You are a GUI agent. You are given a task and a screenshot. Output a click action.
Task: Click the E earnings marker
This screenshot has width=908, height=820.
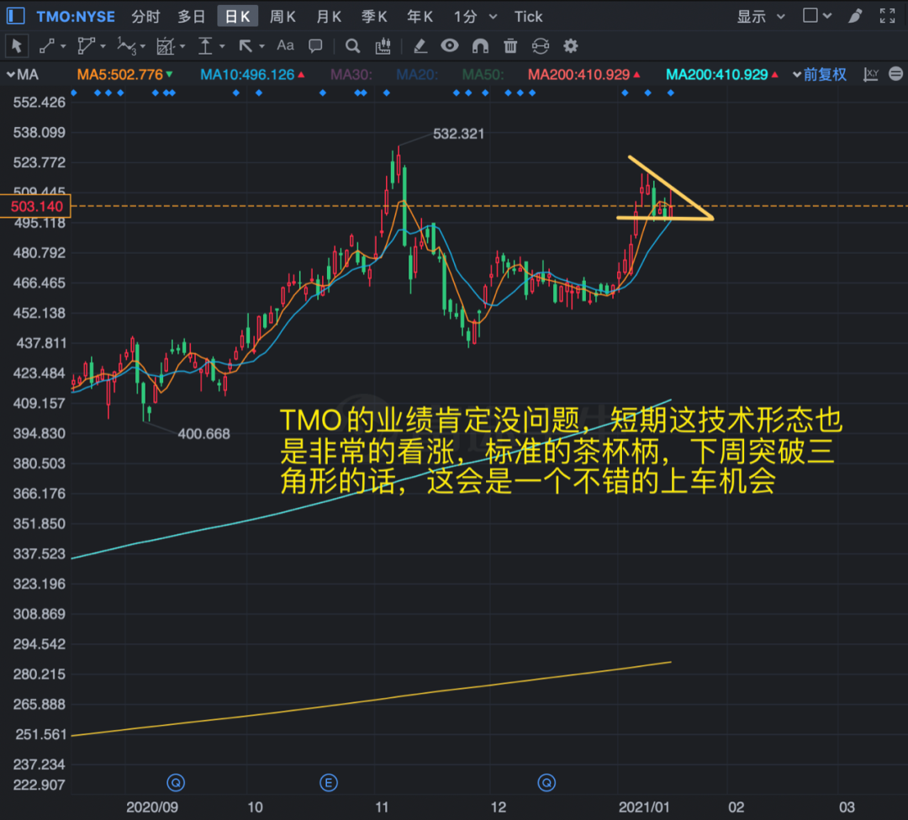pos(329,783)
